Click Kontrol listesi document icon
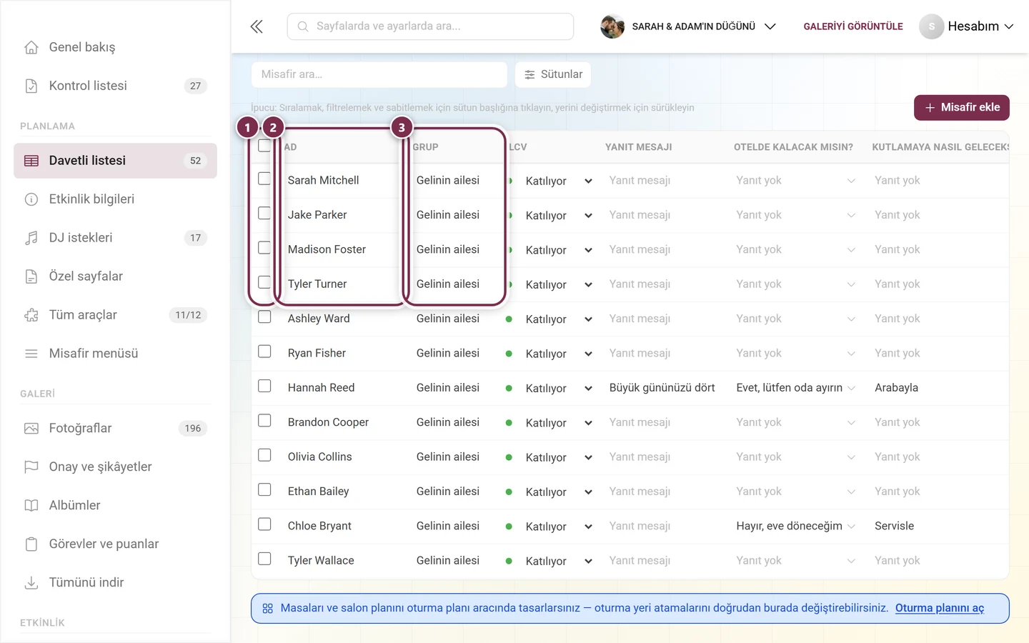 pyautogui.click(x=31, y=86)
